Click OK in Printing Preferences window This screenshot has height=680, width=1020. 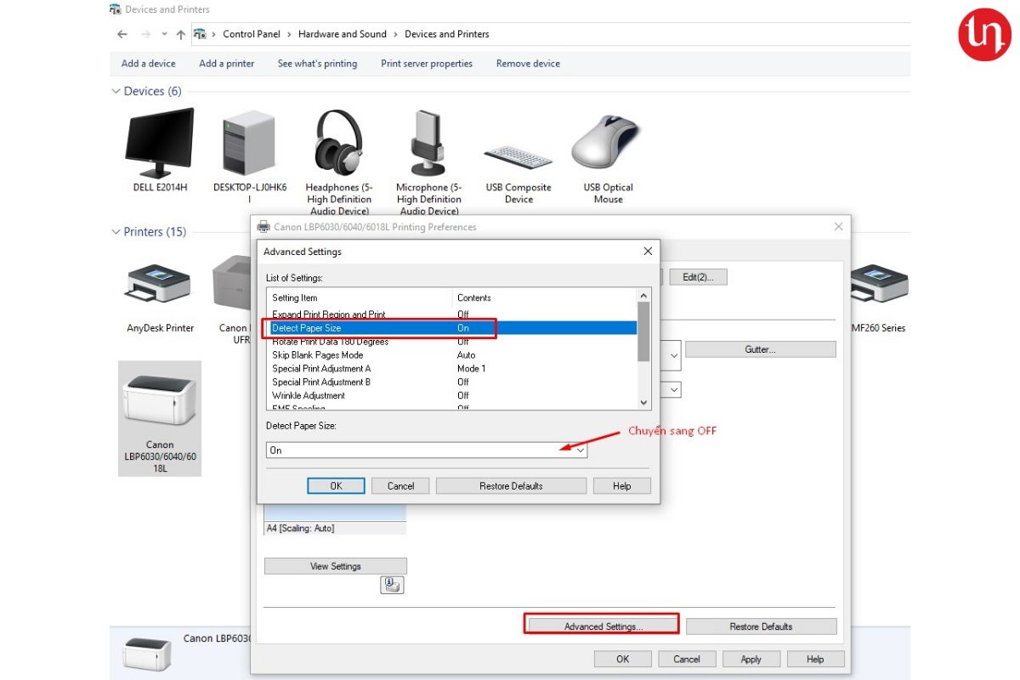(x=622, y=659)
